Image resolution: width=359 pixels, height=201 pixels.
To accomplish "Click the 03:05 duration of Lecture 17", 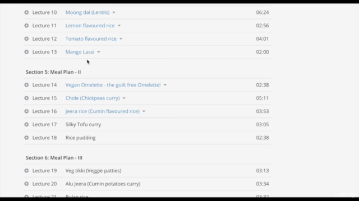I will pyautogui.click(x=263, y=125).
